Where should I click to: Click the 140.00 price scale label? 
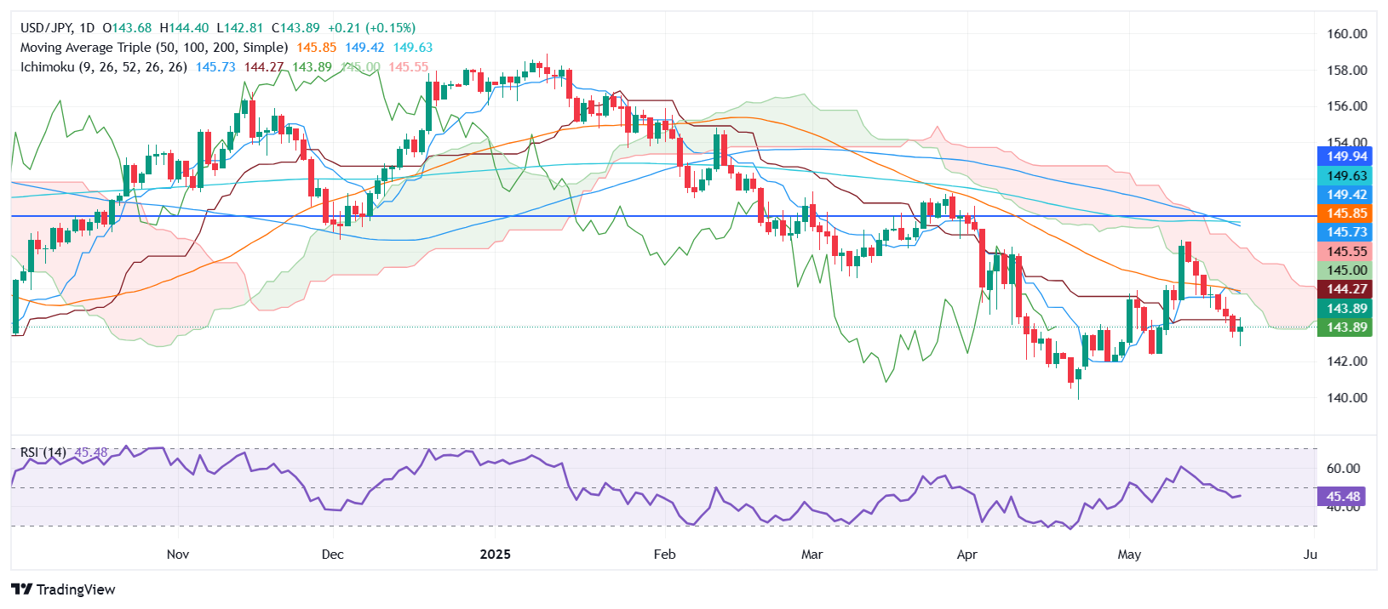tap(1346, 397)
